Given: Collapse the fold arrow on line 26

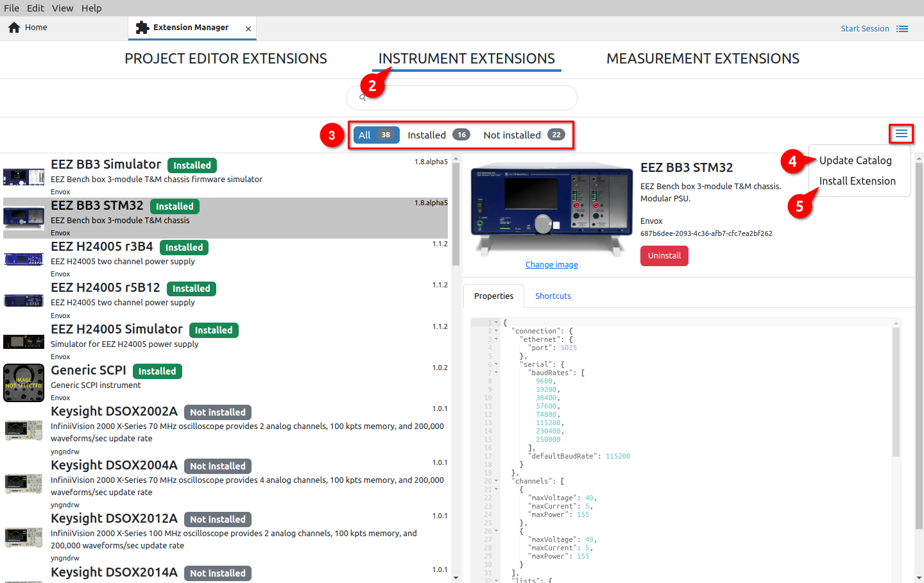Looking at the screenshot, I should pos(497,531).
